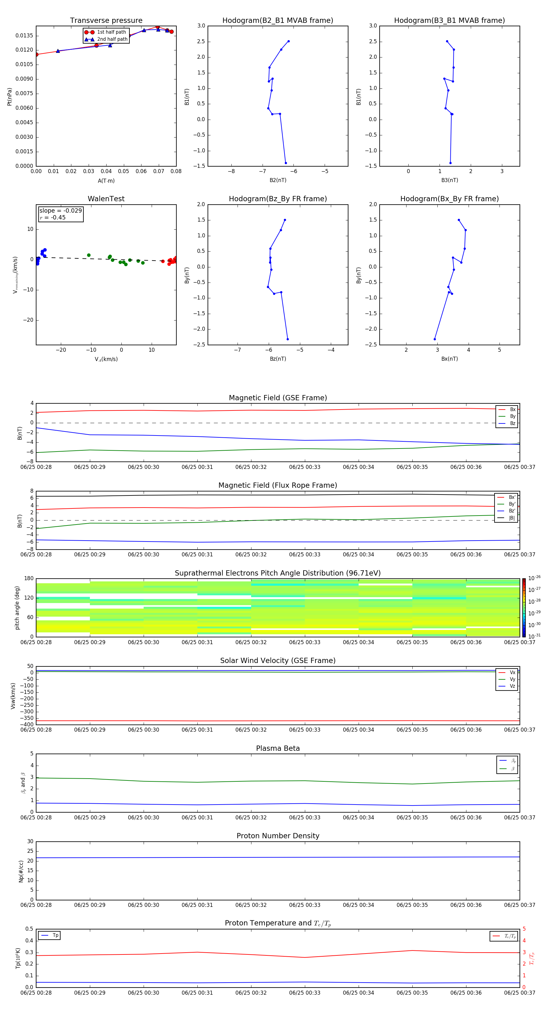Select the 'r = -0.45' annotation text
Image resolution: width=556 pixels, height=1020 pixels.
pyautogui.click(x=53, y=217)
